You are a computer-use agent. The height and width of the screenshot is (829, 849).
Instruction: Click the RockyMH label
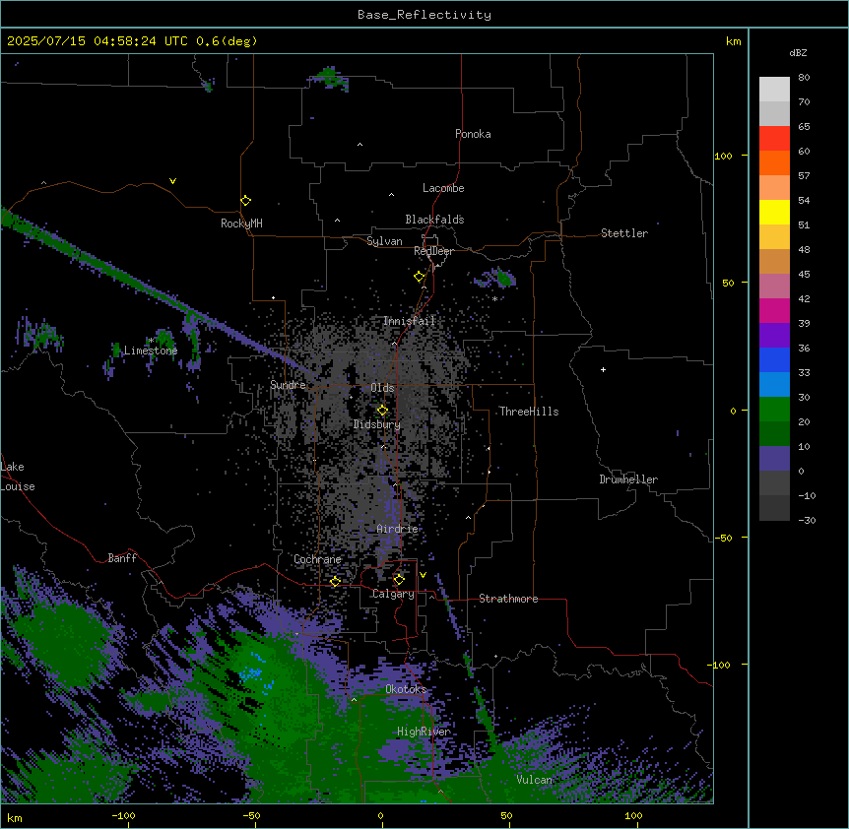pyautogui.click(x=241, y=223)
